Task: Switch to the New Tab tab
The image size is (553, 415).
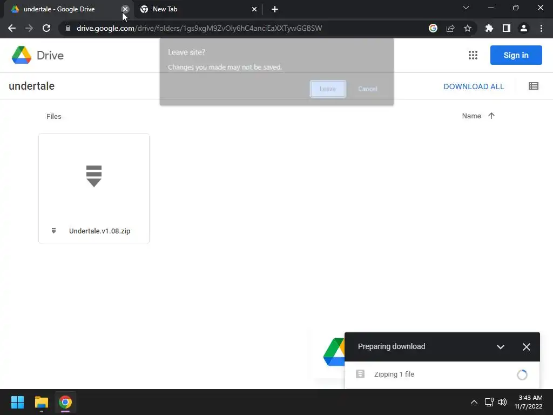Action: [198, 9]
